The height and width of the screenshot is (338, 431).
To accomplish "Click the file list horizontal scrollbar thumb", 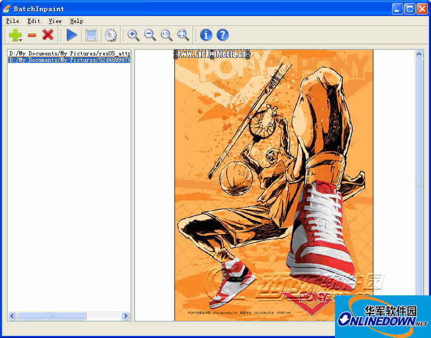I will point(52,316).
